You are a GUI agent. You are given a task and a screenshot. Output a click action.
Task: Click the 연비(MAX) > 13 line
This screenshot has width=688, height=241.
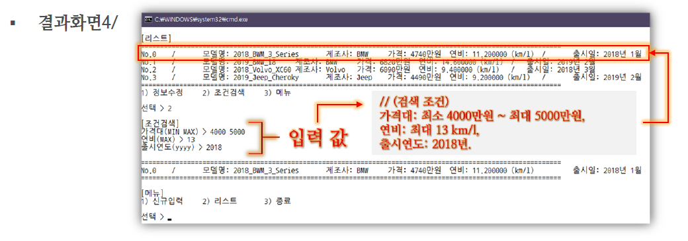pyautogui.click(x=168, y=140)
